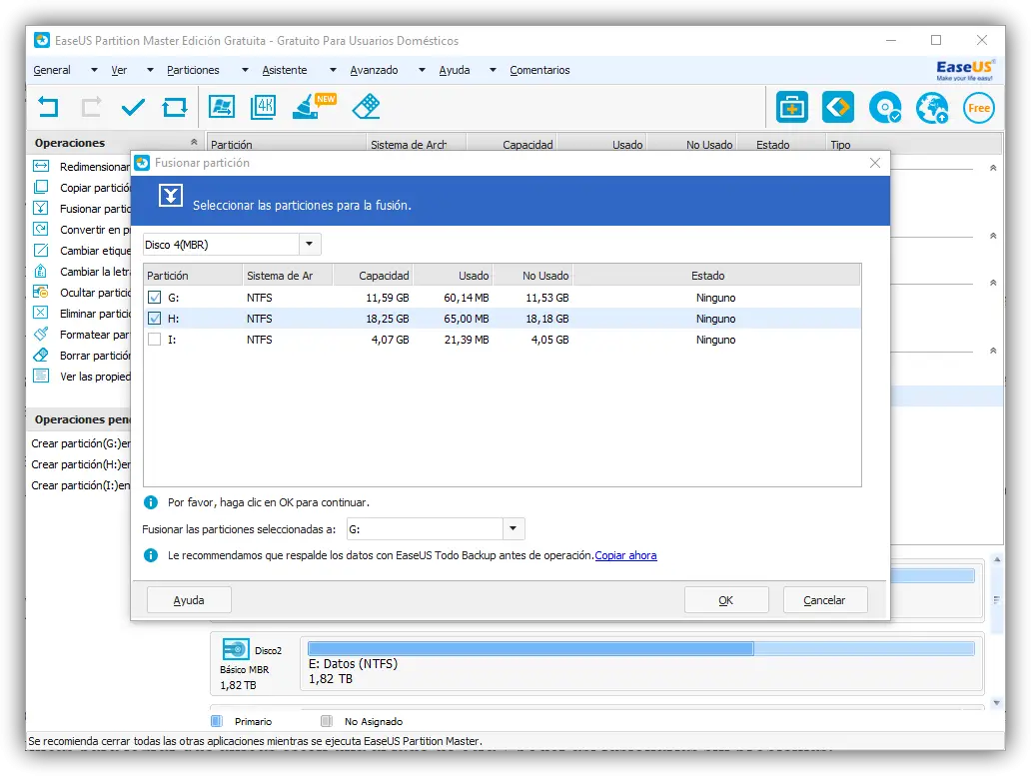Follow the Copiar ahora backup link
The width and height of the screenshot is (1031, 776).
pos(625,555)
